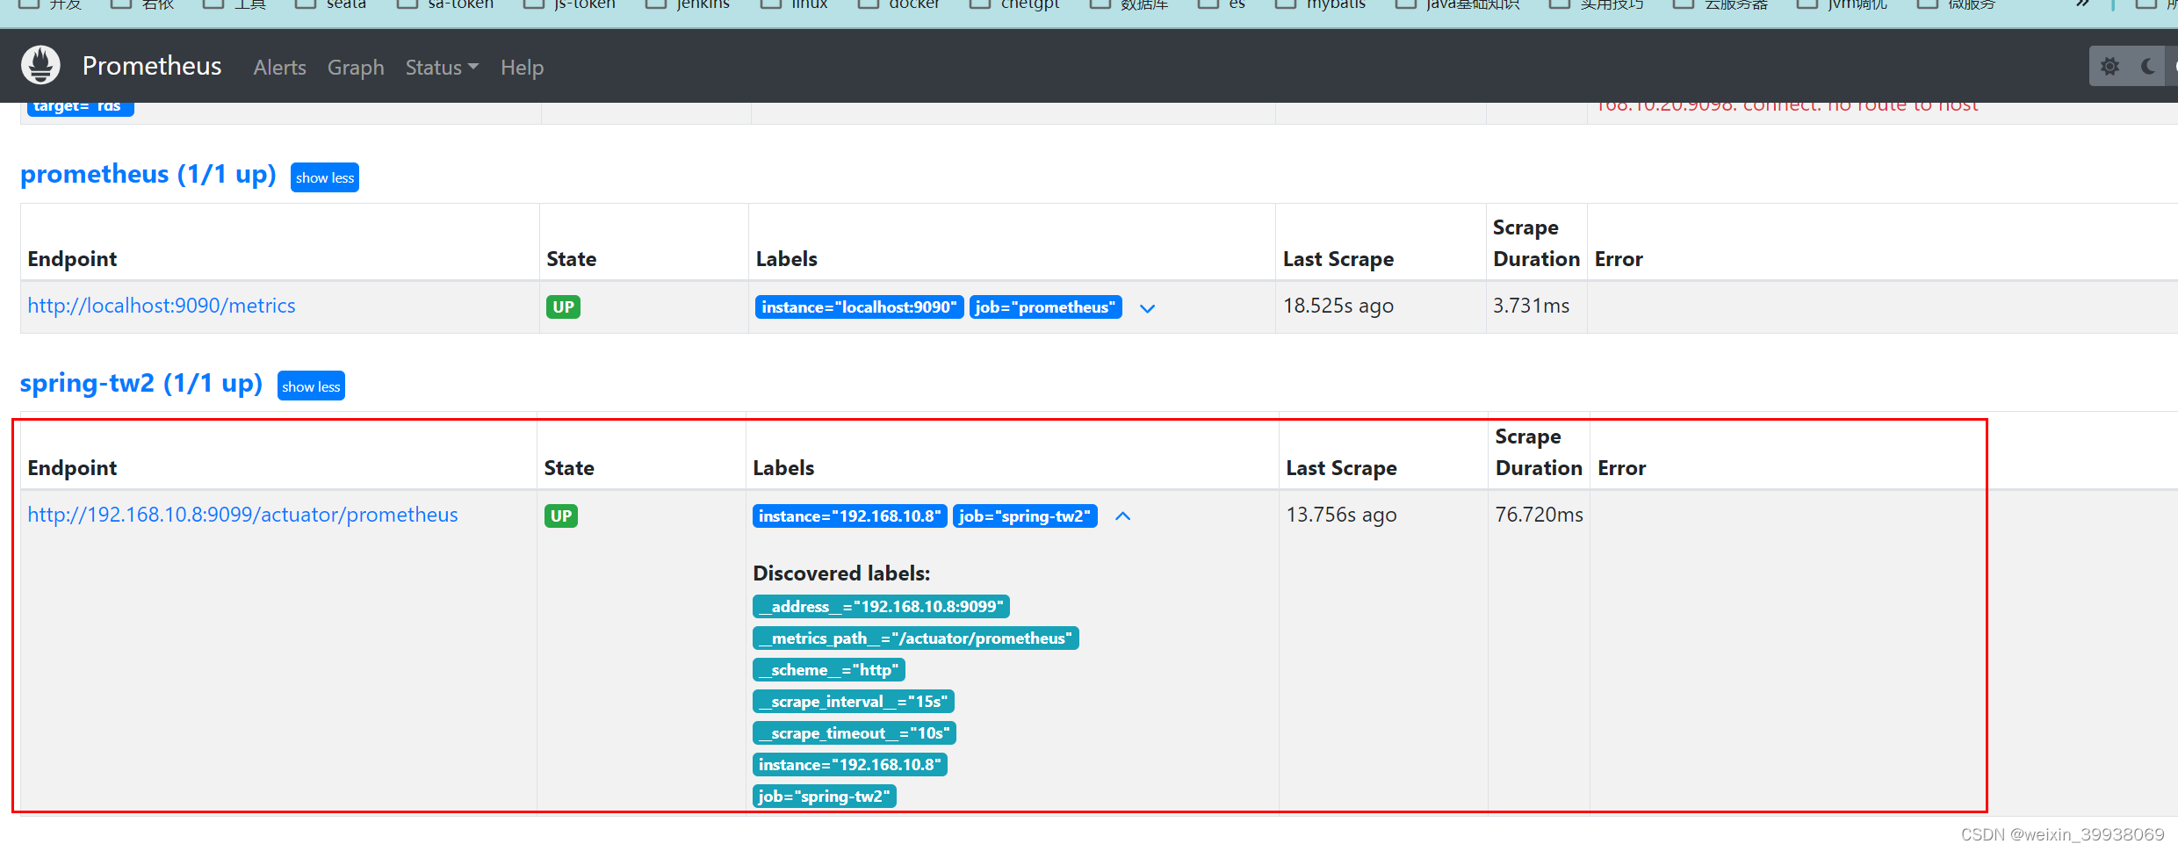Click the job="prometheus" label badge
This screenshot has width=2178, height=851.
click(x=1045, y=307)
